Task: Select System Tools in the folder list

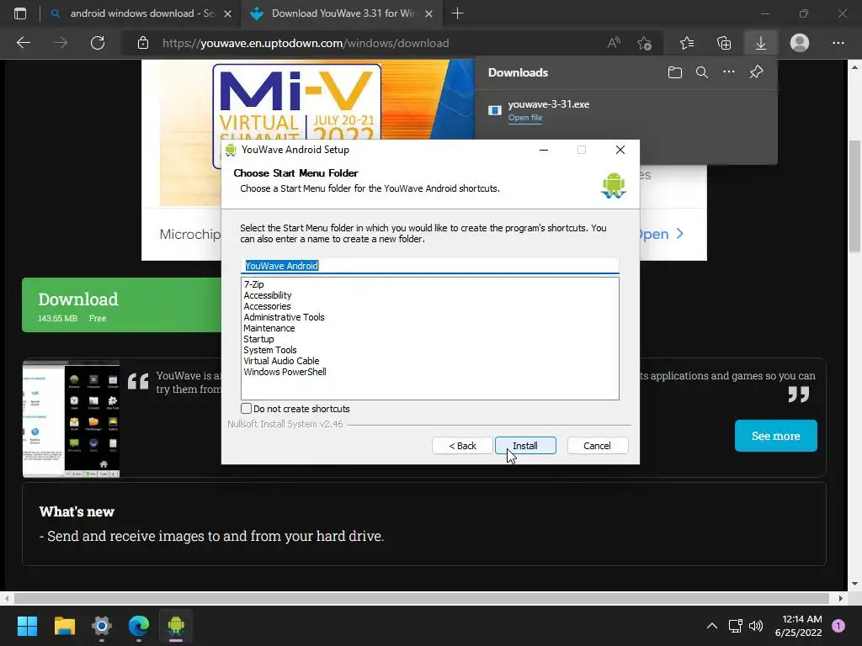Action: 270,350
